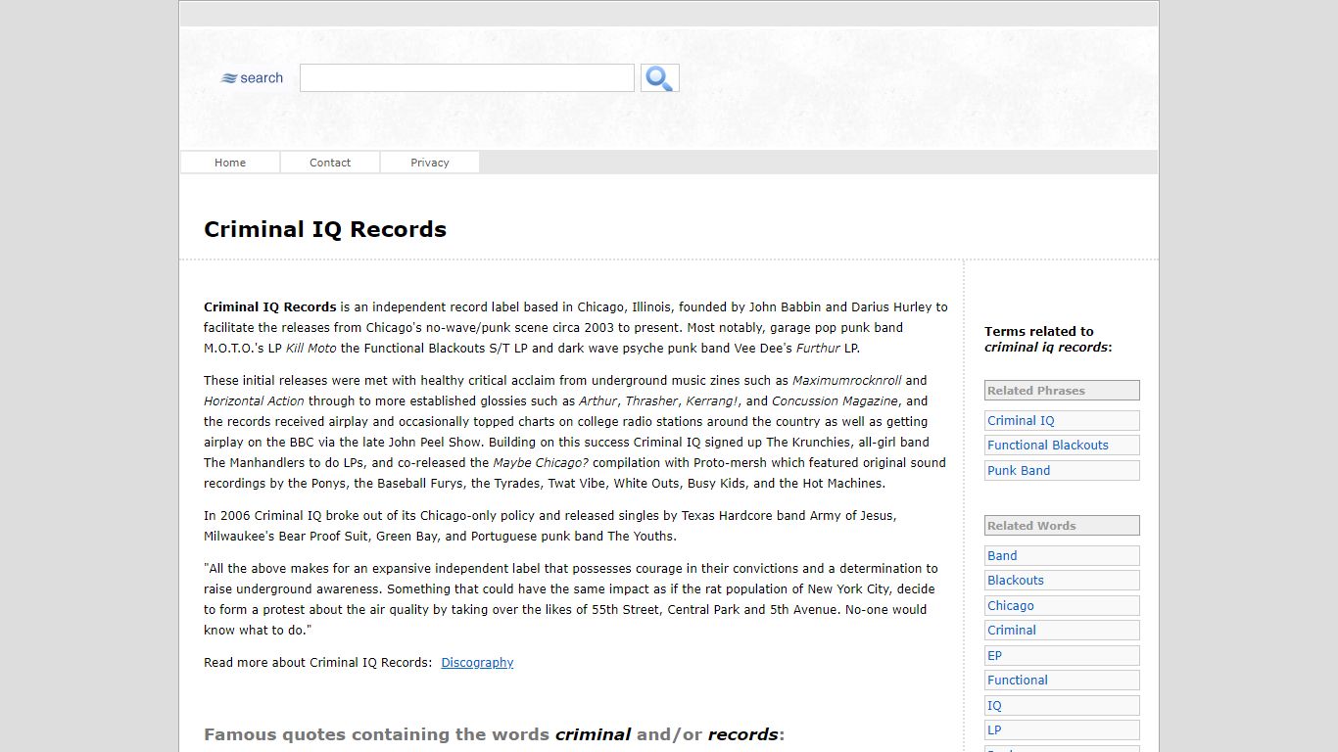Image resolution: width=1338 pixels, height=752 pixels.
Task: Click the magnifying glass search button
Action: click(660, 78)
